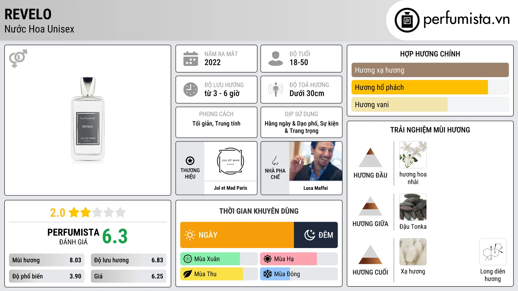Open the Luca Maffei perfumer photo
The image size is (518, 291).
[x=316, y=161]
